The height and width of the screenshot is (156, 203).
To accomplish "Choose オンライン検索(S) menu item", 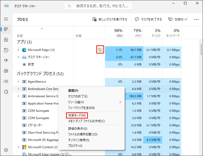I will tap(92, 140).
